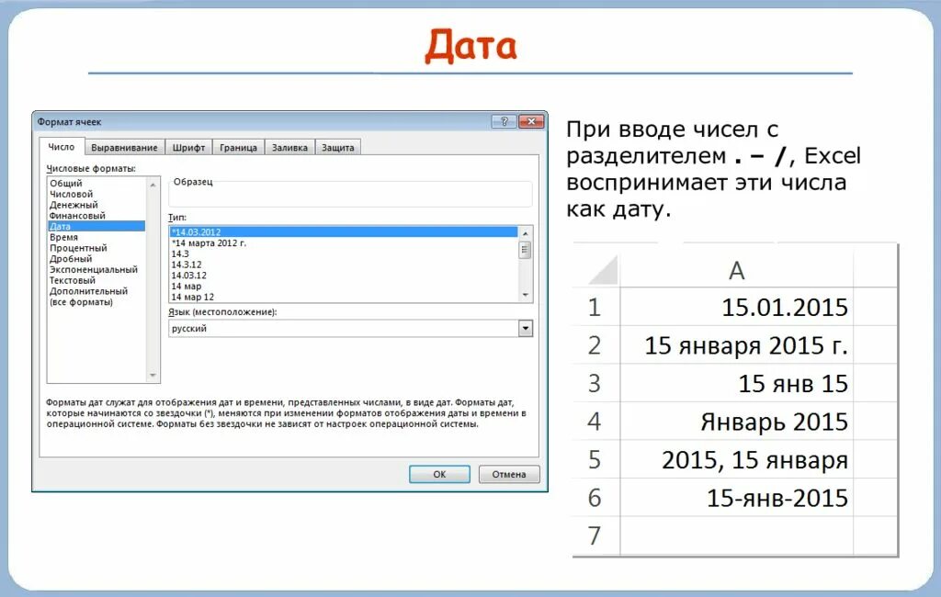Screen dimensions: 941x597
Task: Select row 1 header
Action: point(595,307)
